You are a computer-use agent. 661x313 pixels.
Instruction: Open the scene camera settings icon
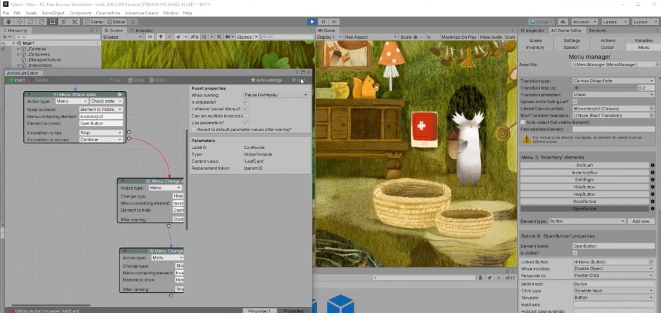point(229,37)
